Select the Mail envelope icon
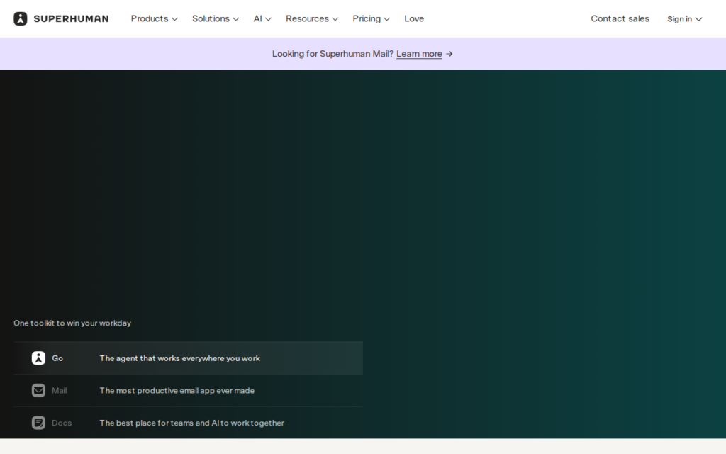 click(38, 391)
